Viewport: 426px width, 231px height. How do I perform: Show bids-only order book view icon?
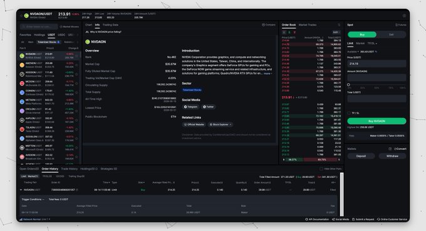tap(289, 32)
